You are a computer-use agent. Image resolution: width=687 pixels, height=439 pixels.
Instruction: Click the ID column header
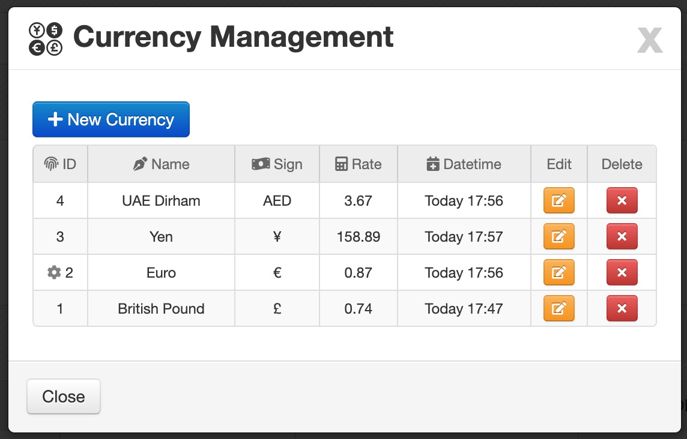coord(61,164)
